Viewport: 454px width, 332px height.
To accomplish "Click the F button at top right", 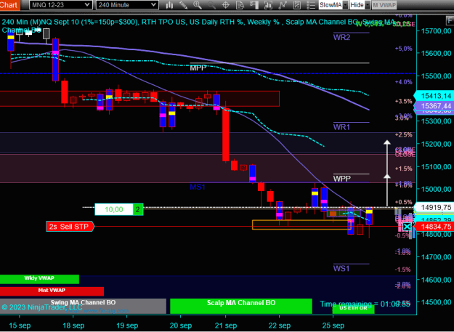I will tap(450, 20).
